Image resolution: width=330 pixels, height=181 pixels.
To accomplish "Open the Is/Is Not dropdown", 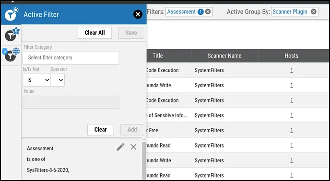I will 36,80.
